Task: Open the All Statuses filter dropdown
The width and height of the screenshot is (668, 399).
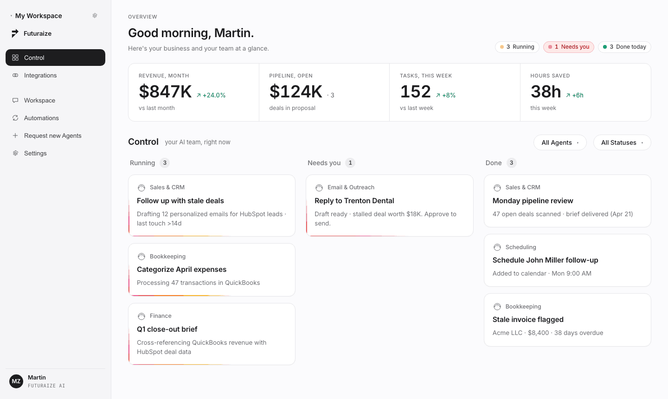Action: click(622, 142)
